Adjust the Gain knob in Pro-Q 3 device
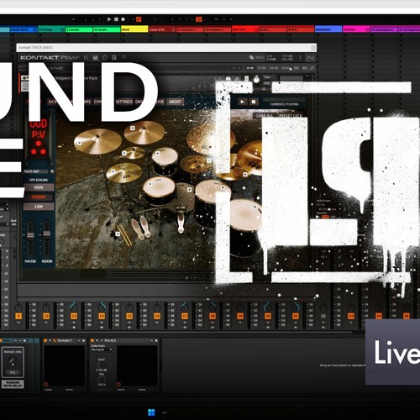Screen dimensions: 420x420 [x=102, y=365]
